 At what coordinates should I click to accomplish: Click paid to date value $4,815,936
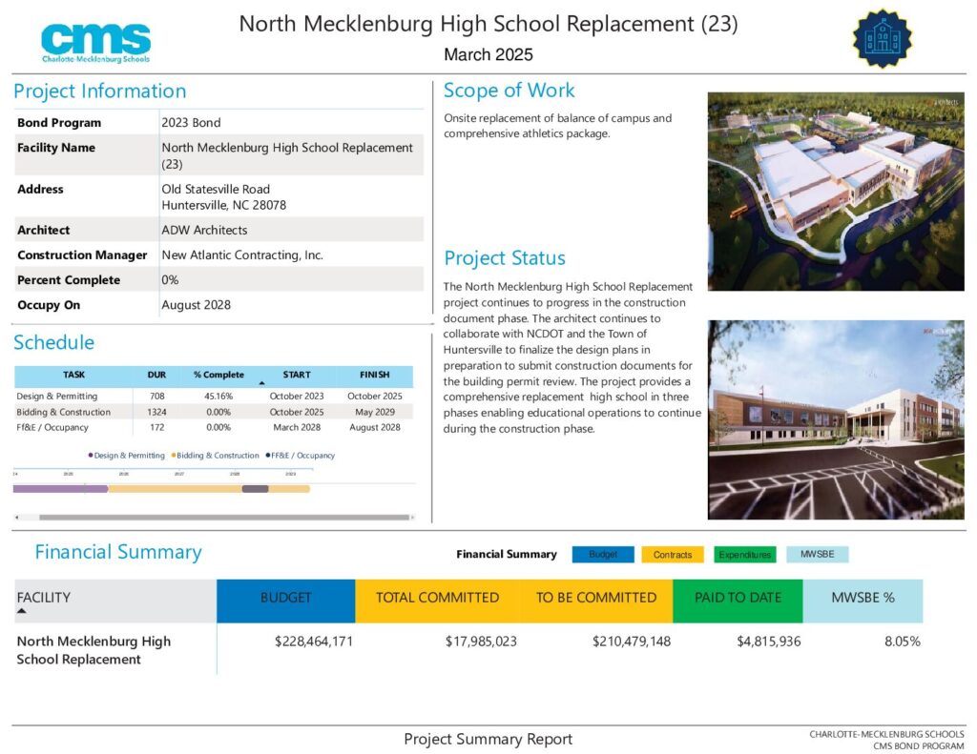[x=769, y=642]
